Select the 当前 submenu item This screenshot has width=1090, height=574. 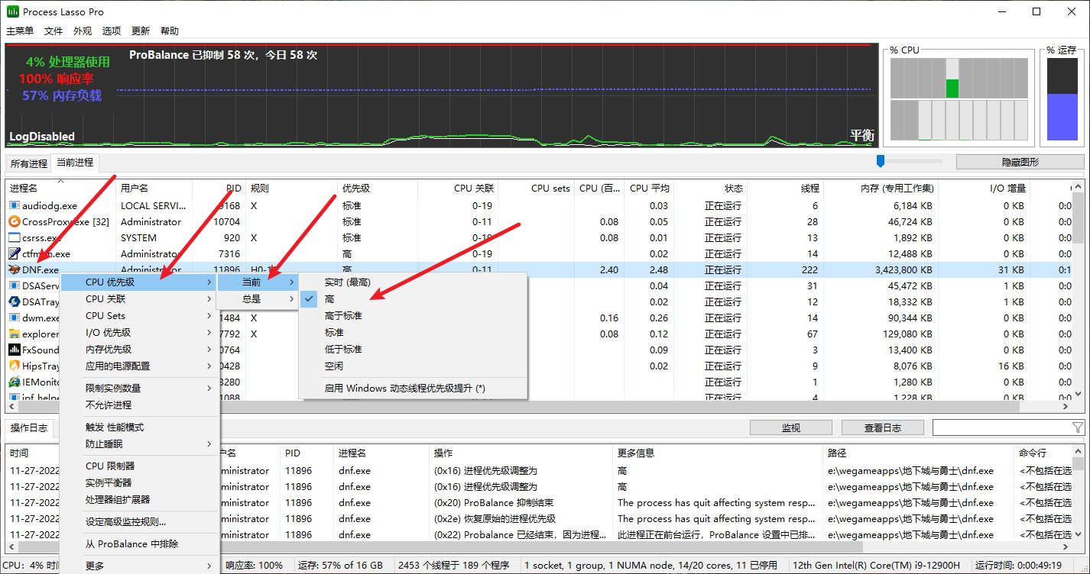point(258,282)
